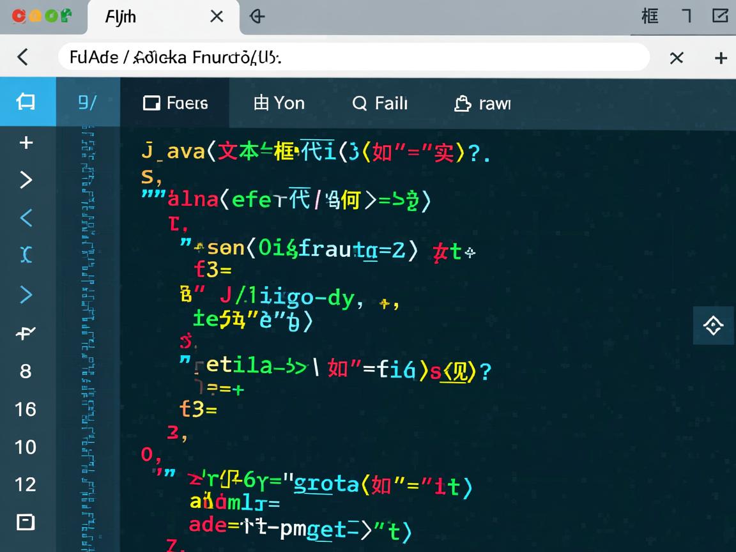736x552 pixels.
Task: Collapse with blue left chevron in sidebar
Action: point(26,218)
